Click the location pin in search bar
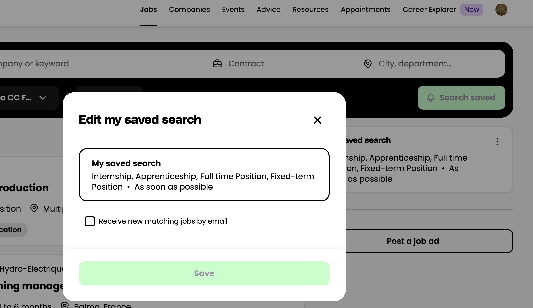 pos(368,64)
